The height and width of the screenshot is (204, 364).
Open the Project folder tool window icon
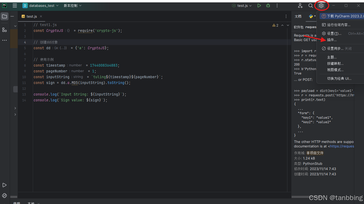point(4,16)
